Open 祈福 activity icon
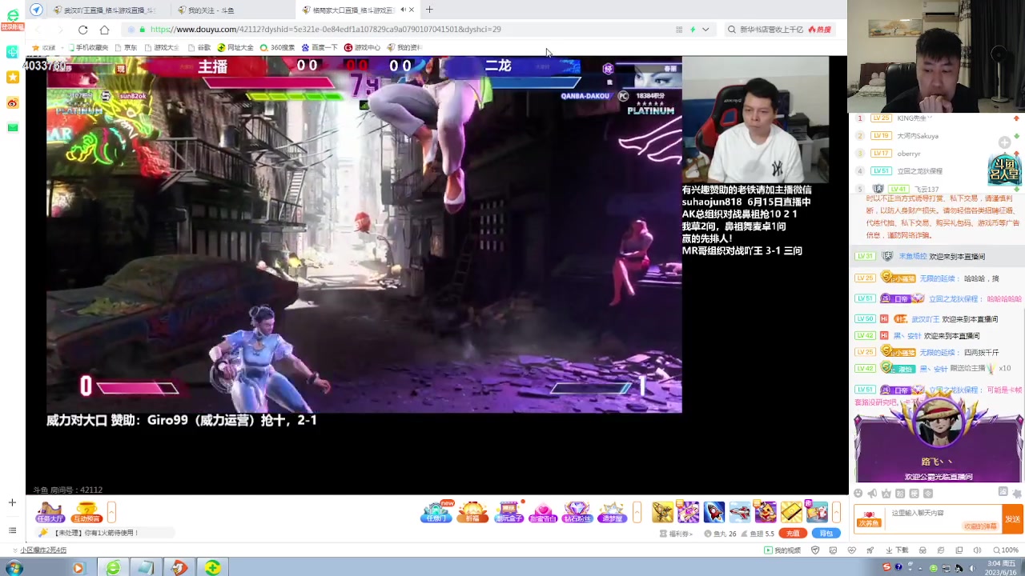Viewport: 1025px width, 576px height. click(472, 512)
